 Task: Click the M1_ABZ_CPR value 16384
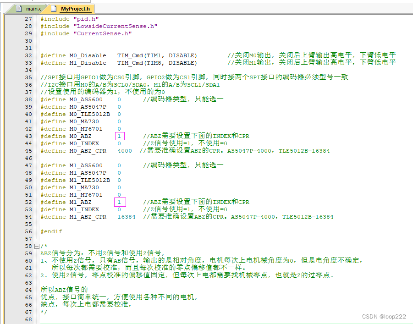(127, 217)
